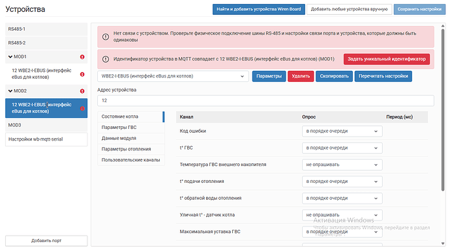Screen dimensions: 450x248
Task: Open polling dropdown for Уличная t° - датчик котла
Action: (342, 215)
